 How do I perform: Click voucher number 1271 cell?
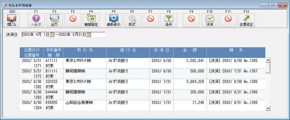pos(38,66)
